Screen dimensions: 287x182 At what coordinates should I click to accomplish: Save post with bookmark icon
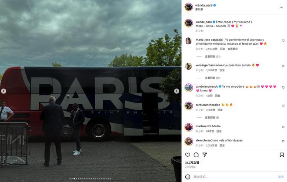pyautogui.click(x=282, y=155)
